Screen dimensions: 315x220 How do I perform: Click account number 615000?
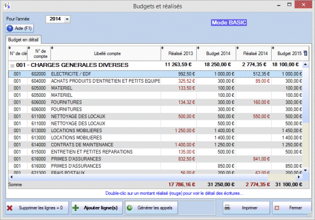point(39,152)
